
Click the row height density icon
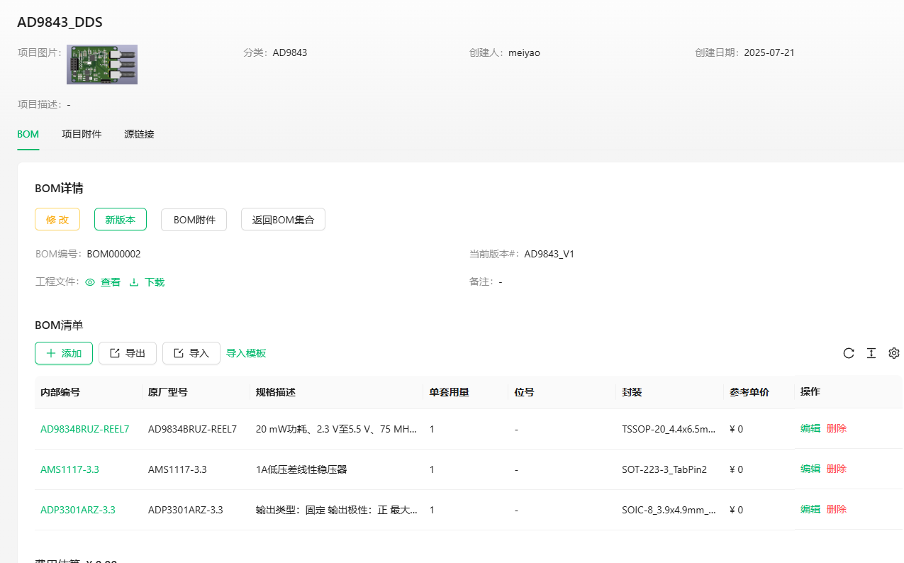coord(871,353)
